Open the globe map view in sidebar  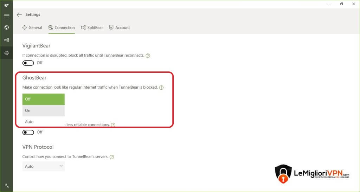tap(6, 27)
